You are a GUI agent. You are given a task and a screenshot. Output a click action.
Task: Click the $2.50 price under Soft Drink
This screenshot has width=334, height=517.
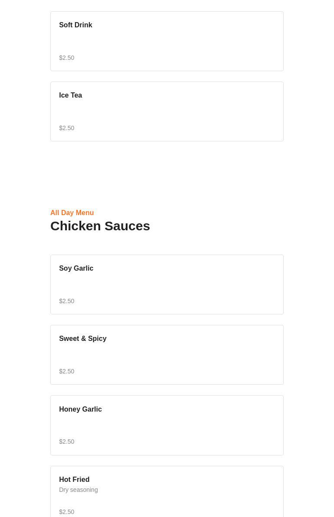tap(67, 58)
